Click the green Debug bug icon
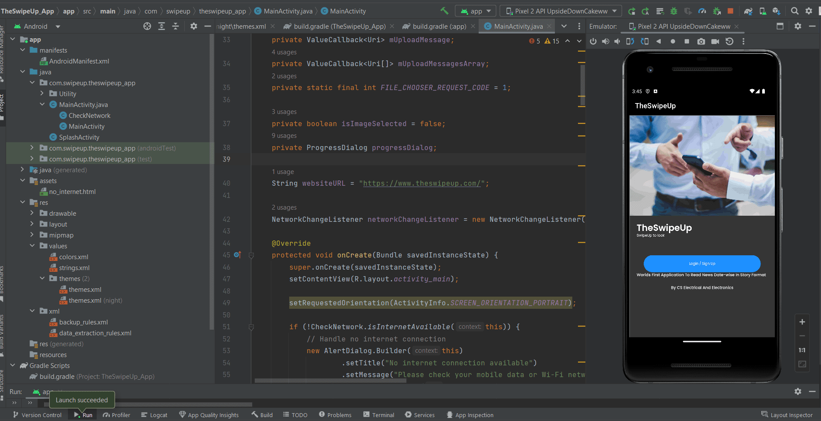Viewport: 821px width, 421px height. point(674,11)
